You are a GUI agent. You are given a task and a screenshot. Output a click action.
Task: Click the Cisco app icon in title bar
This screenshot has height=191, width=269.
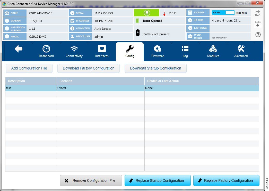(4, 4)
